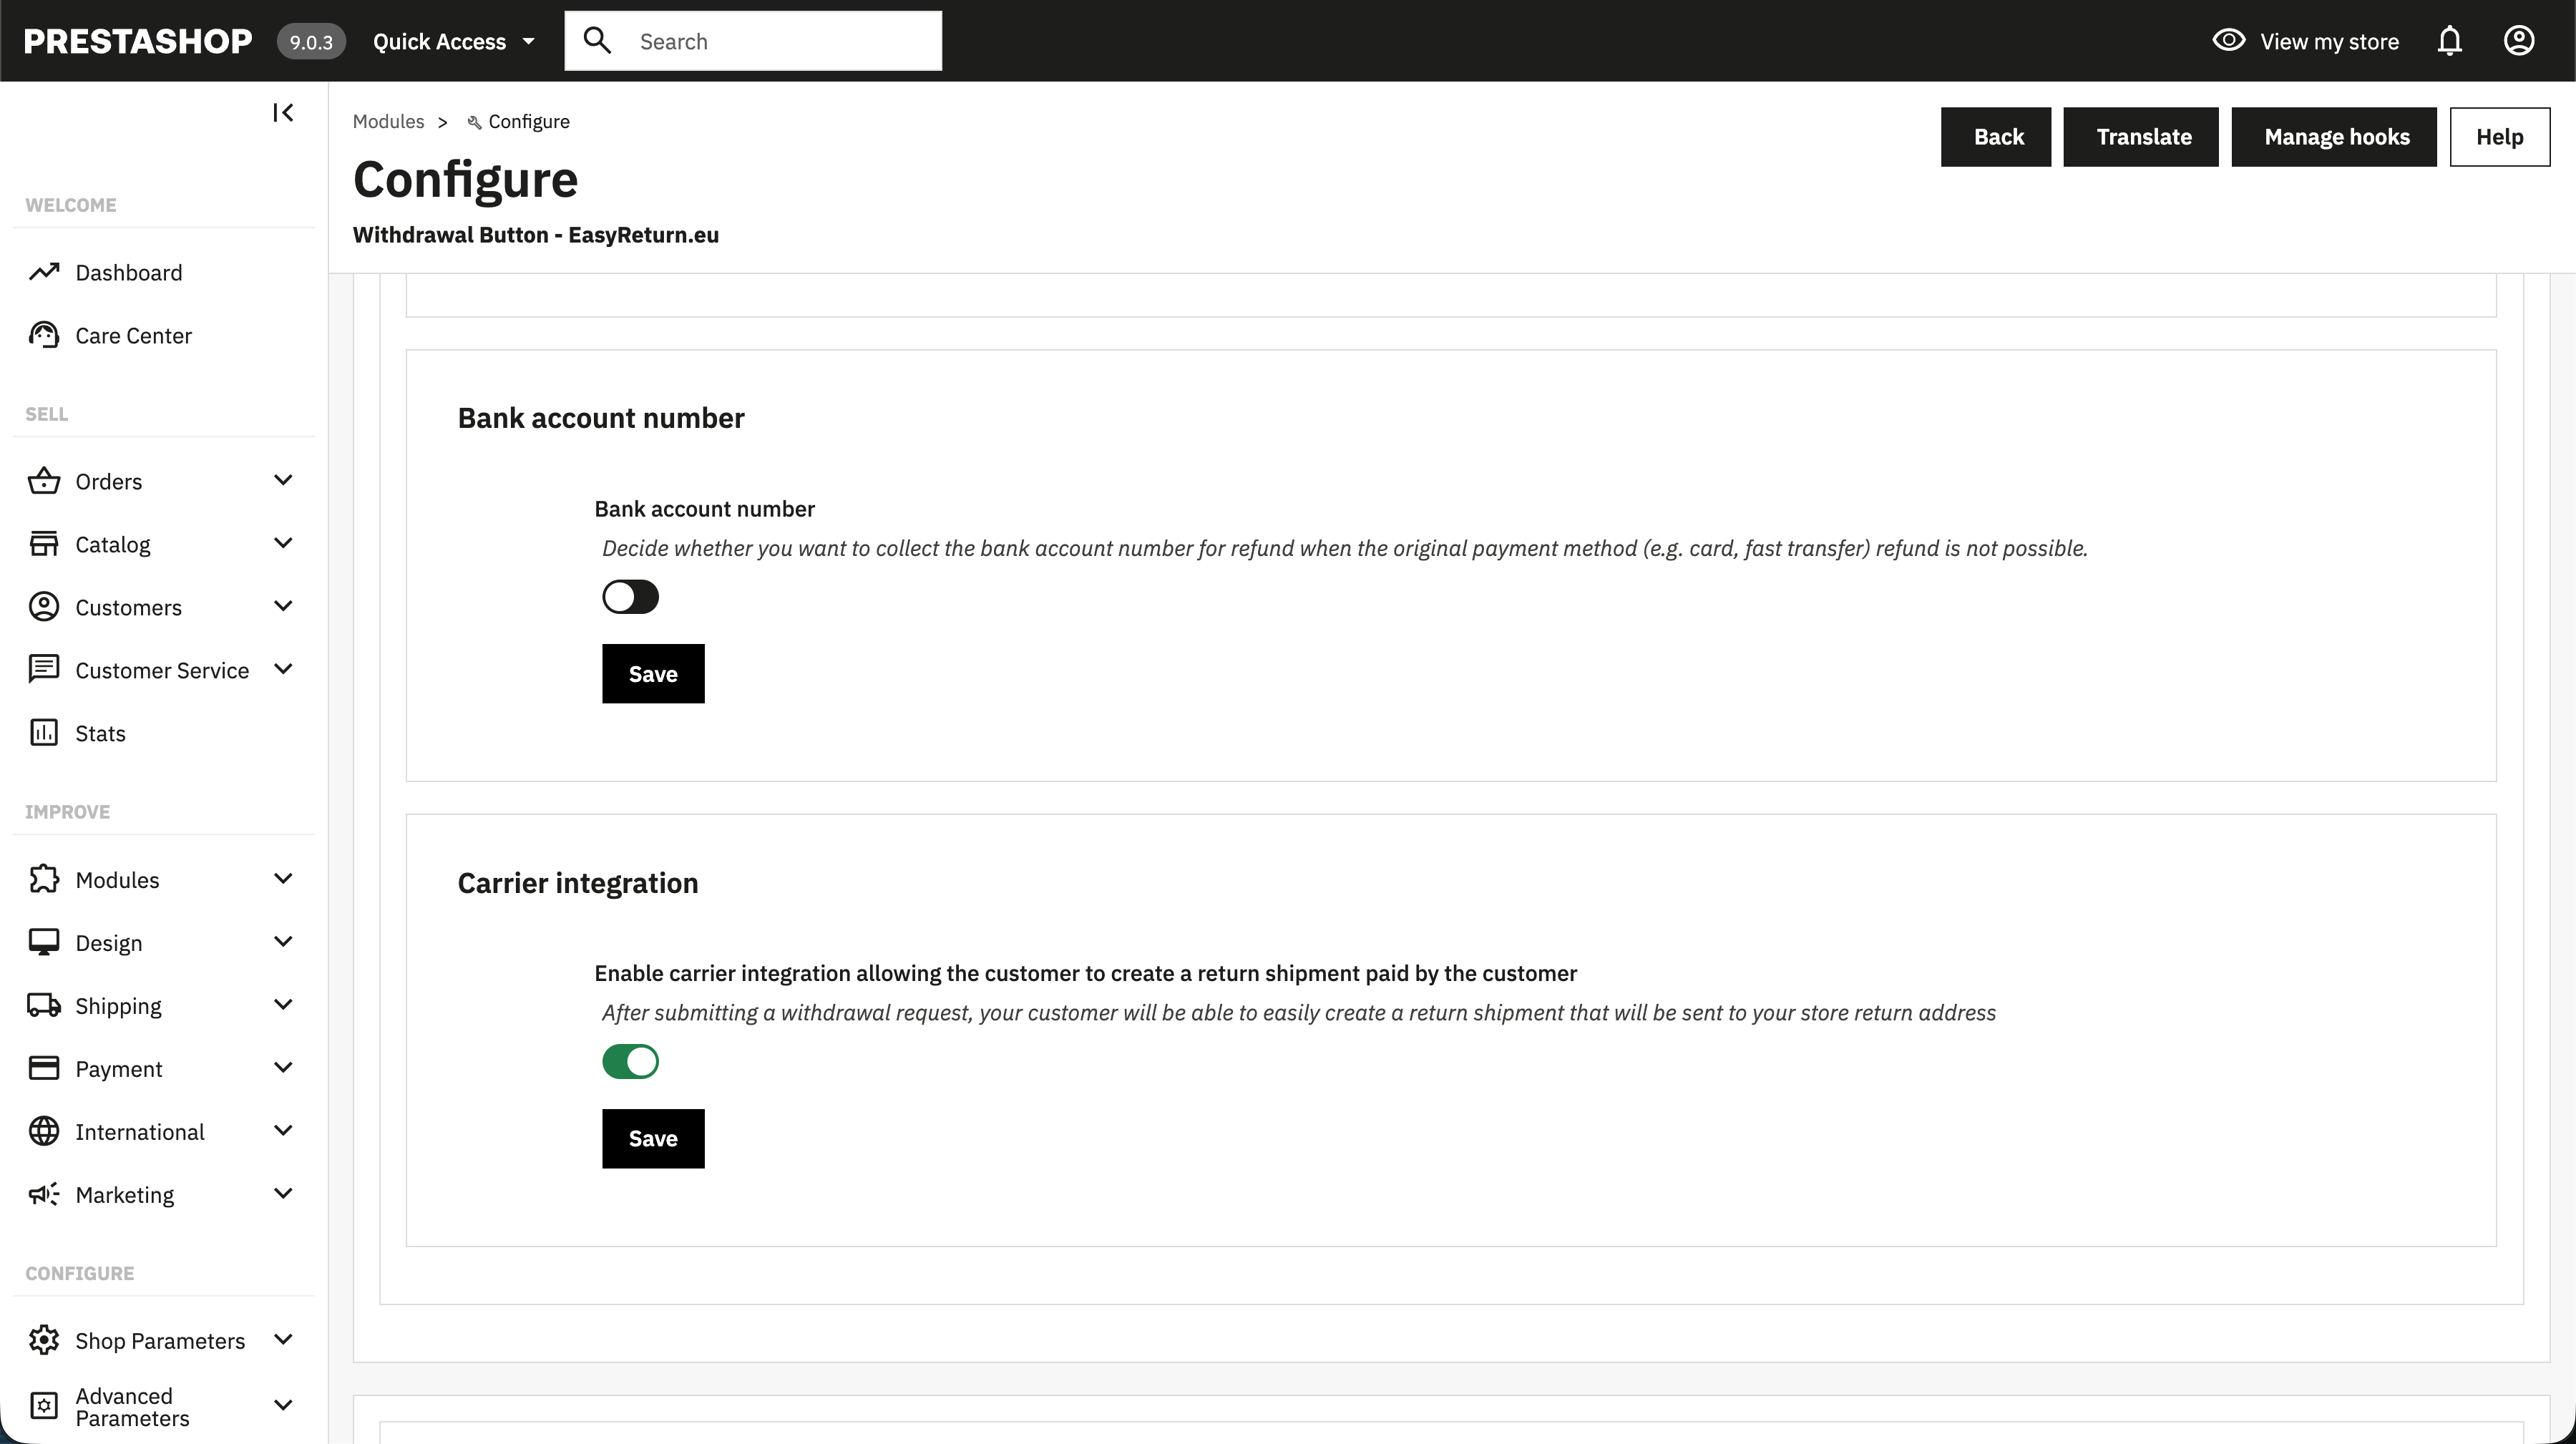
Task: Expand the Customers submenu chevron
Action: coord(283,606)
